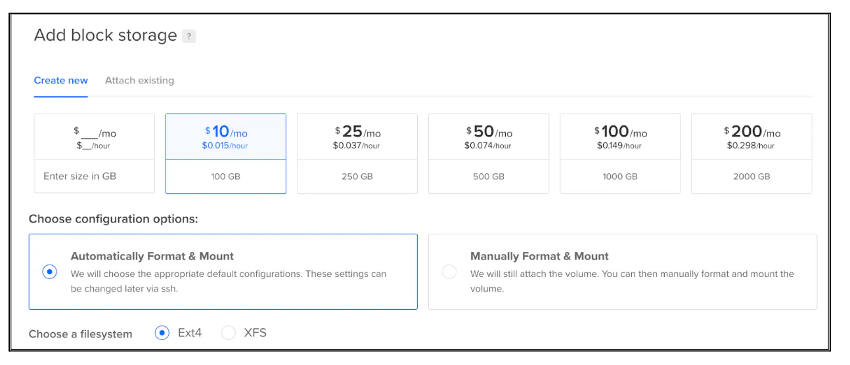The width and height of the screenshot is (850, 365).
Task: Click the help question mark icon
Action: 189,37
